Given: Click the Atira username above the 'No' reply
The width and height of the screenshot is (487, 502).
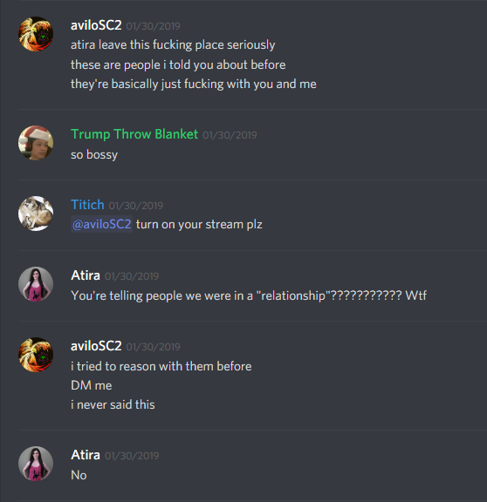Looking at the screenshot, I should (86, 455).
